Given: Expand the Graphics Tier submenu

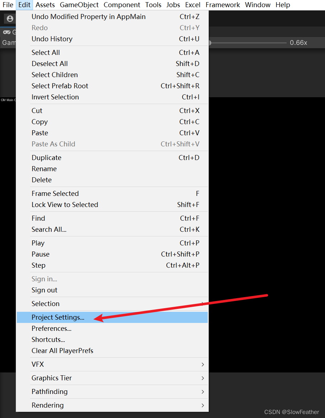Looking at the screenshot, I should pos(51,378).
